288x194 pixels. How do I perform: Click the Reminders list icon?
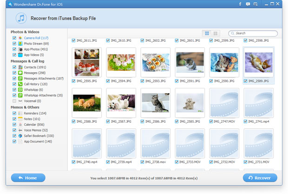[20, 113]
